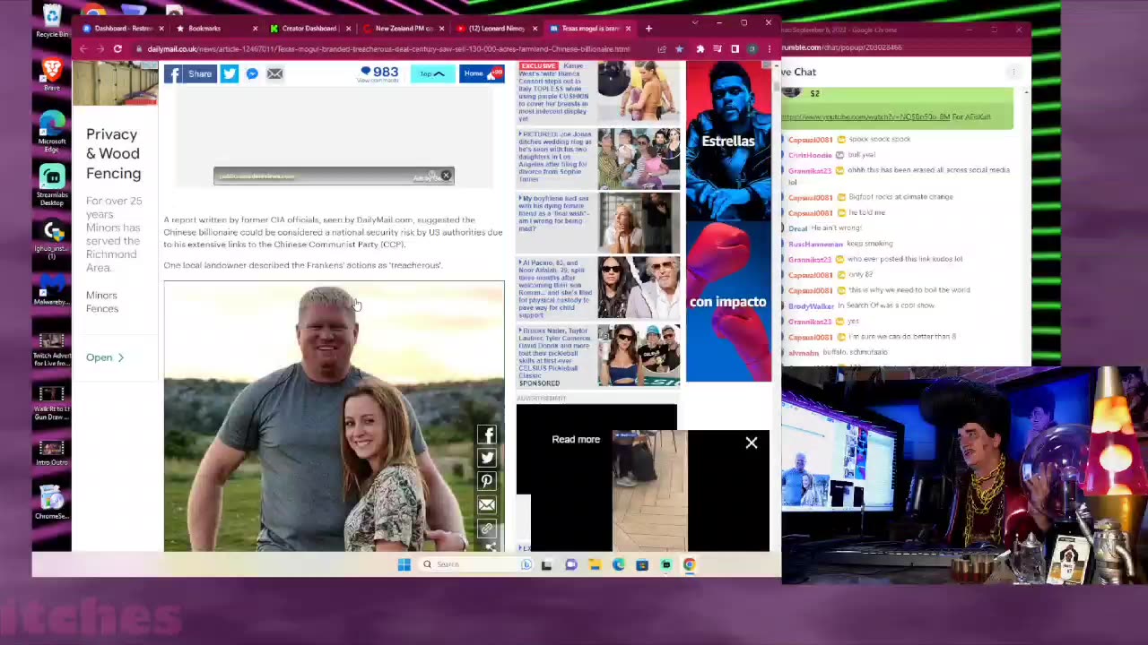Click username ChrisHoodie in the chat
Viewport: 1148px width, 645px height.
tap(810, 155)
